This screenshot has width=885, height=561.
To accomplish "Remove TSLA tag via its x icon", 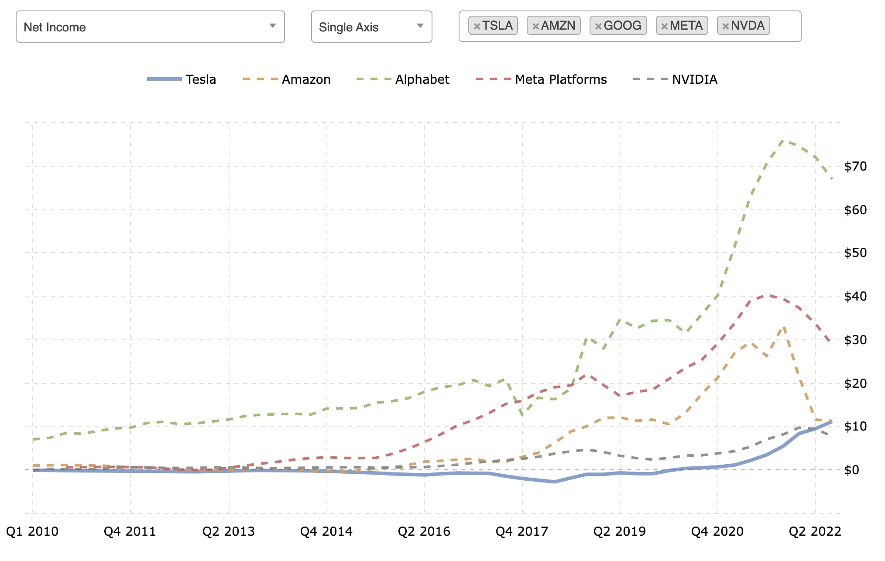I will click(477, 26).
